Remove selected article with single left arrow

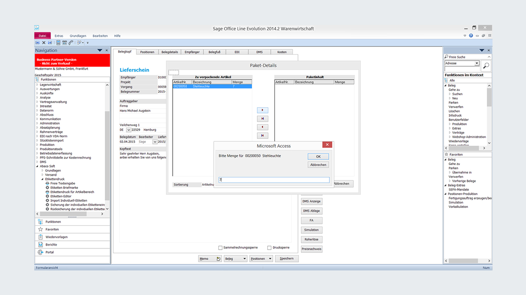tap(262, 127)
